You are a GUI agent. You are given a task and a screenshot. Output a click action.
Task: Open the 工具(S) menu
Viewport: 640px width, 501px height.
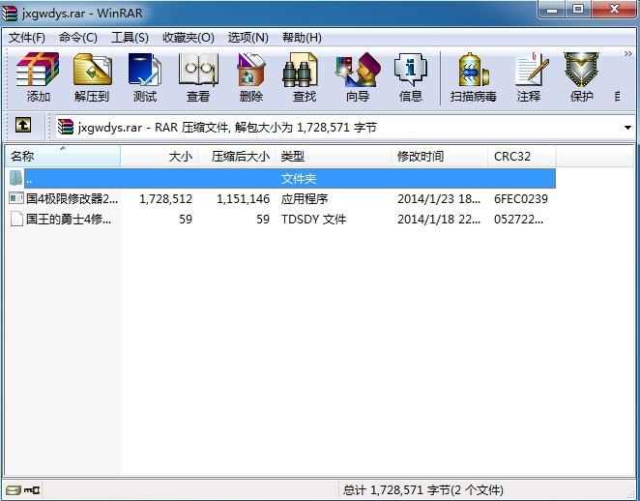coord(130,38)
